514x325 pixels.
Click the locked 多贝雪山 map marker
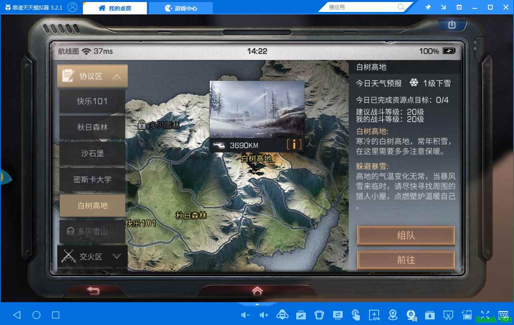click(x=158, y=125)
